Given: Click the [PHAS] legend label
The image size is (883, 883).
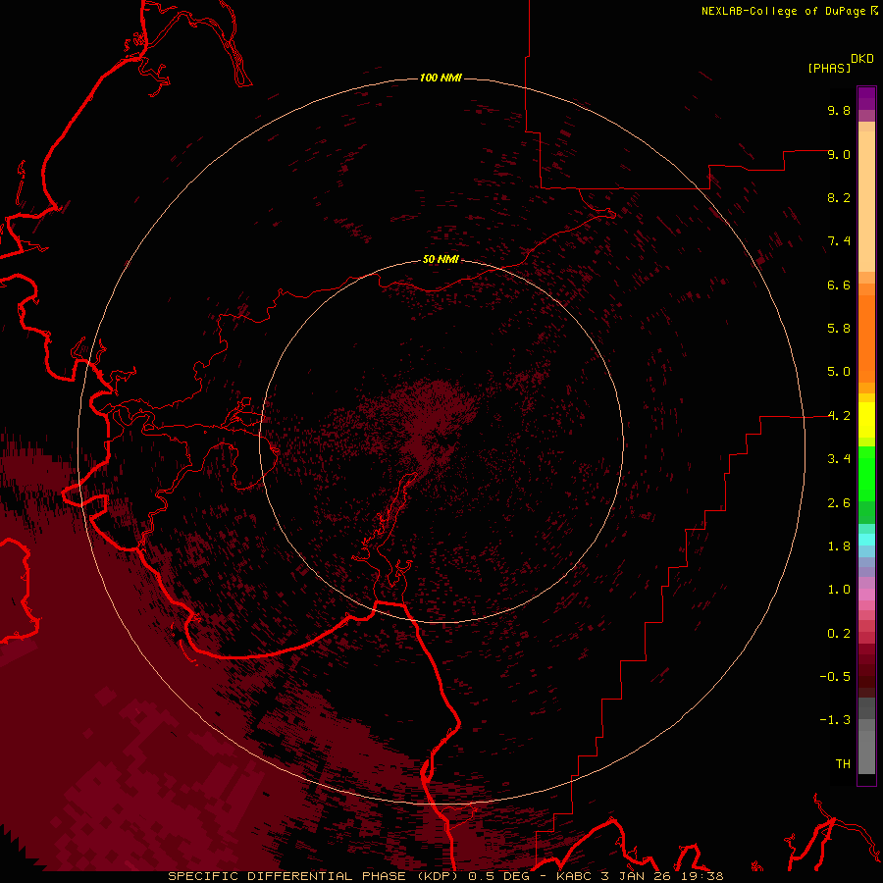Looking at the screenshot, I should pyautogui.click(x=829, y=68).
